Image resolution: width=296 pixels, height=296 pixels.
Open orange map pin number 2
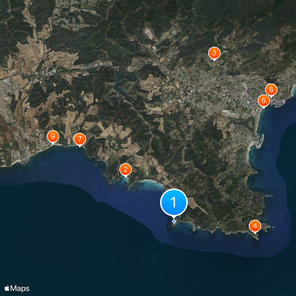click(x=125, y=170)
